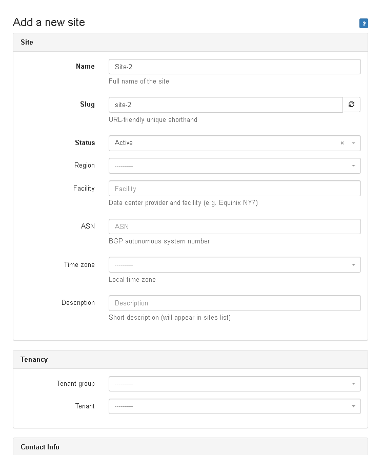383x455 pixels.
Task: Click the Name field containing Site-2
Action: click(234, 67)
